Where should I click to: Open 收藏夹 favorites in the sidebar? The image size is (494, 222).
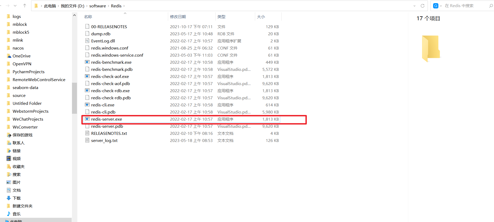click(18, 166)
